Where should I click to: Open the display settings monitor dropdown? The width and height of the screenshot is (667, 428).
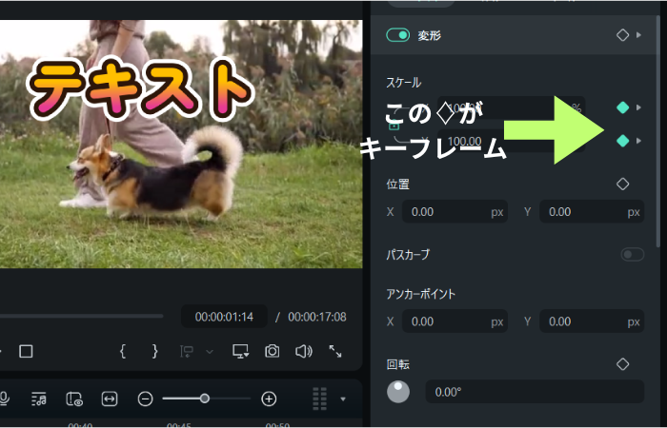pyautogui.click(x=241, y=351)
